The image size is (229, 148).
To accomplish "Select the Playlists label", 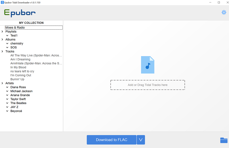I will [x=11, y=31].
